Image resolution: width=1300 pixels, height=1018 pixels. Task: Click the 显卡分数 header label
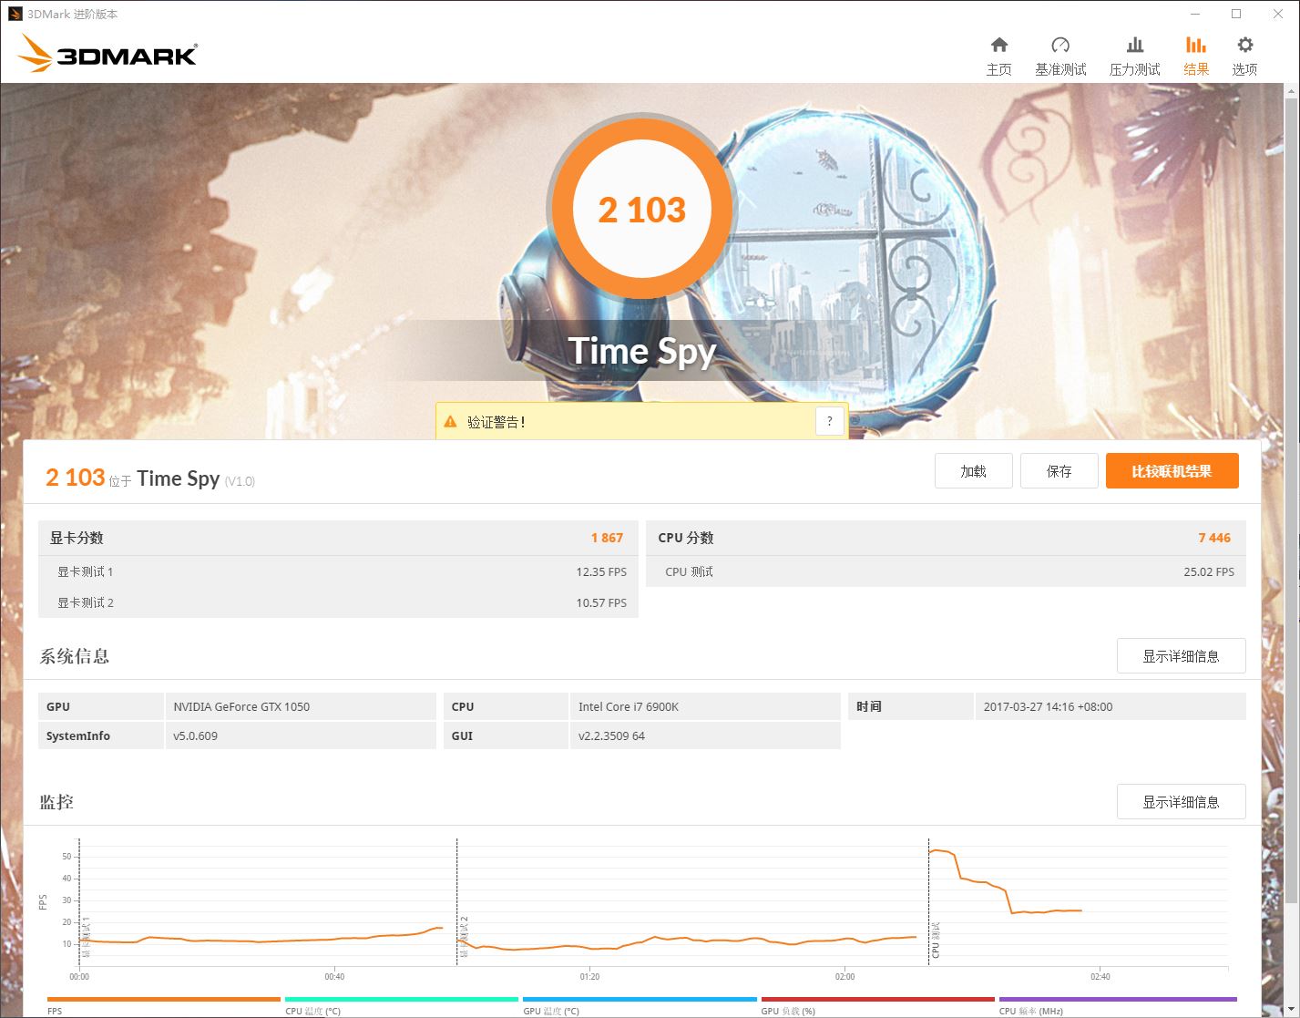point(77,538)
